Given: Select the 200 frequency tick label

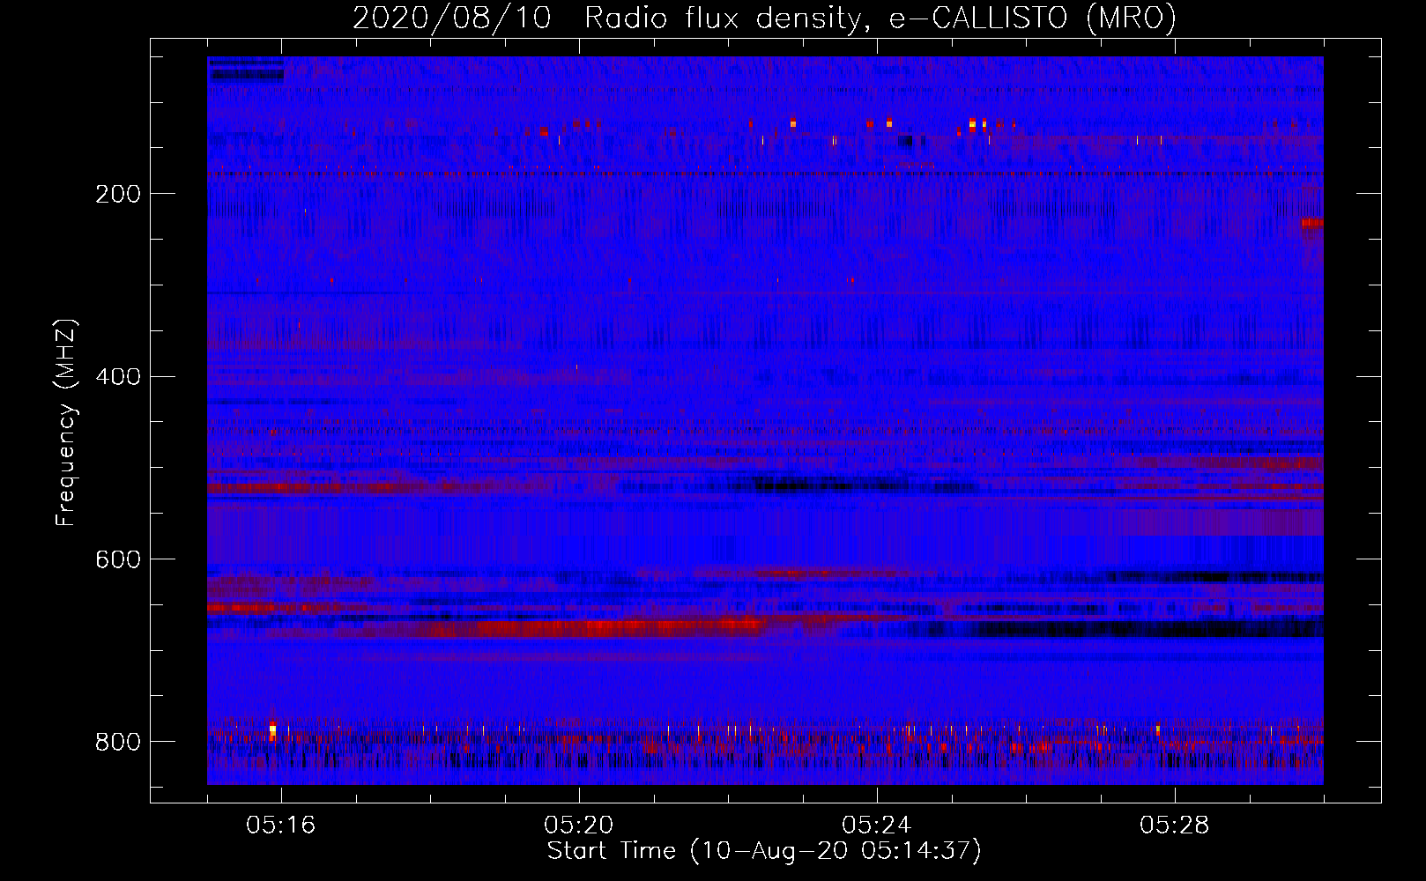Looking at the screenshot, I should click(x=118, y=194).
